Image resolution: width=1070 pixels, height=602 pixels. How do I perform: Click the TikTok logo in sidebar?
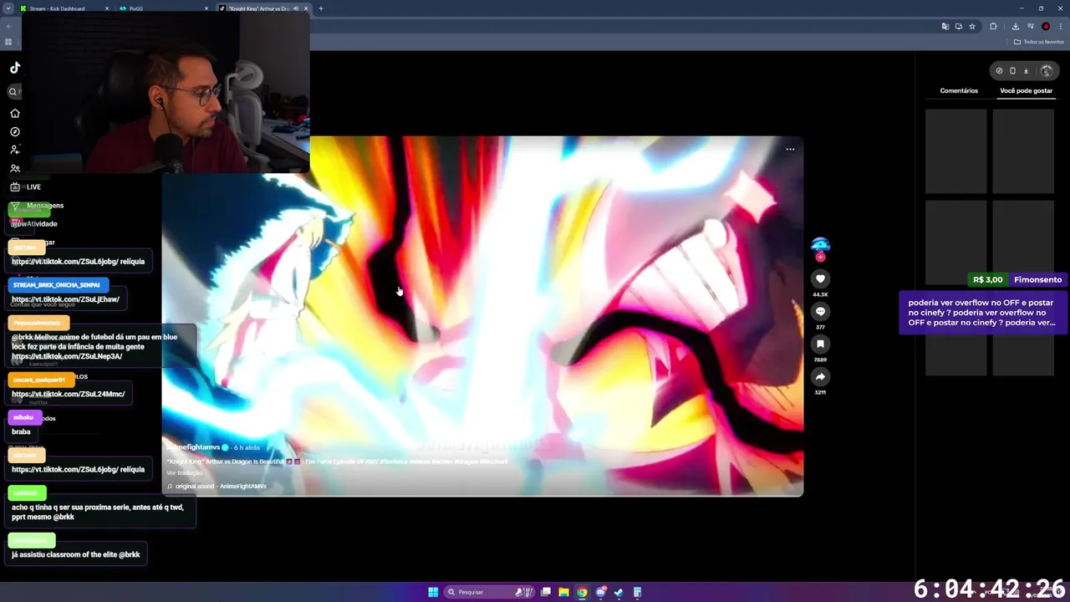click(15, 68)
